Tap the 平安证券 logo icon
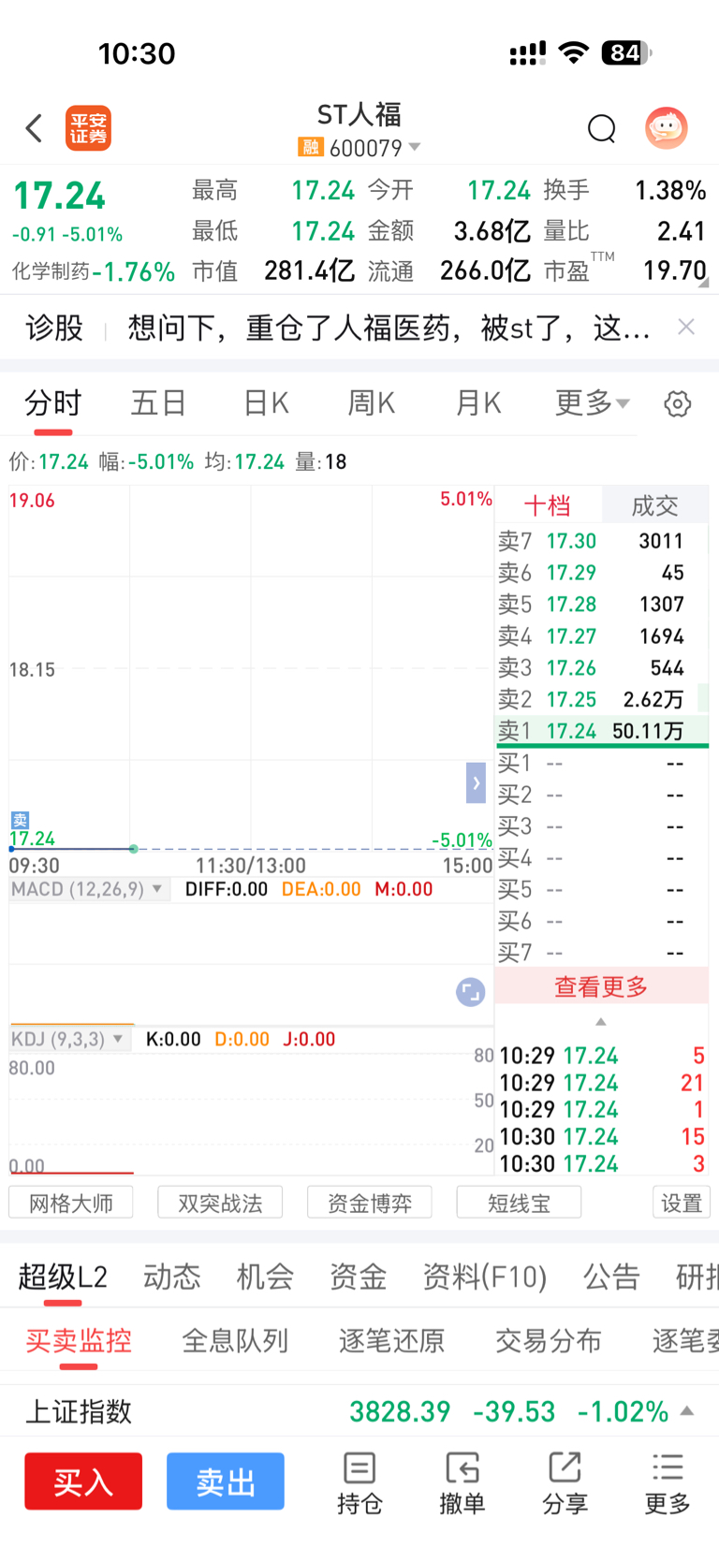 (x=88, y=128)
